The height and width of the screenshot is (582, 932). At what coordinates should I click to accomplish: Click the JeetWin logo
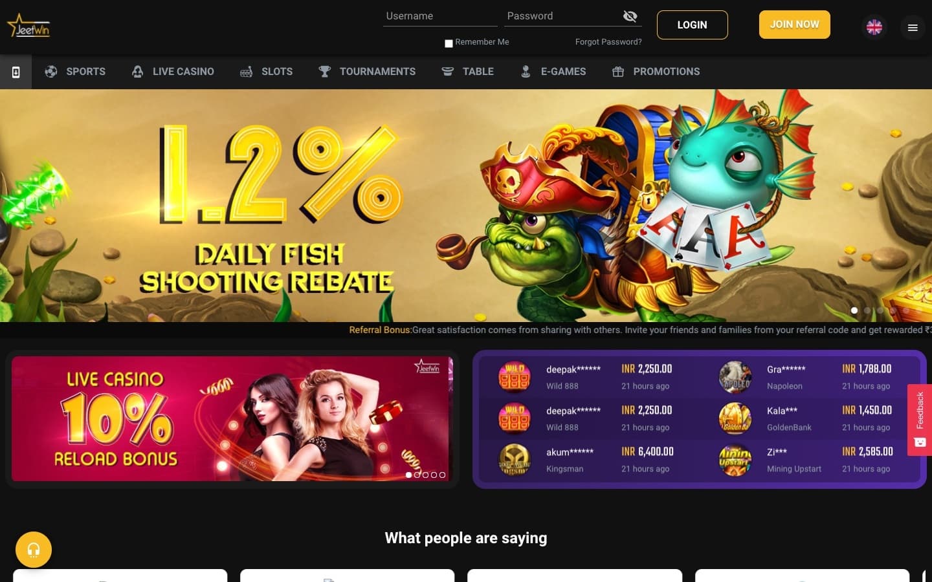(x=28, y=26)
